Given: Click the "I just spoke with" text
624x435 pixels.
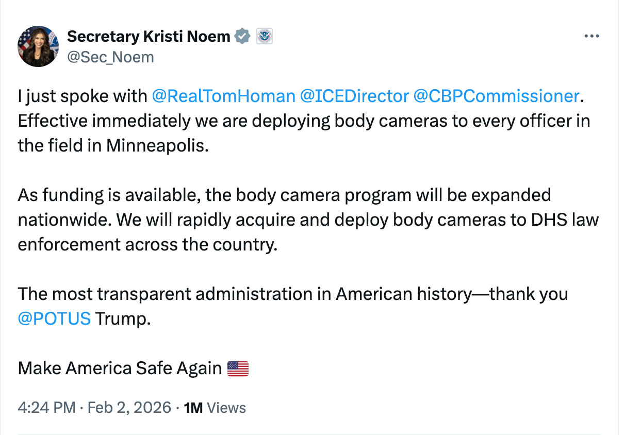Looking at the screenshot, I should point(83,96).
